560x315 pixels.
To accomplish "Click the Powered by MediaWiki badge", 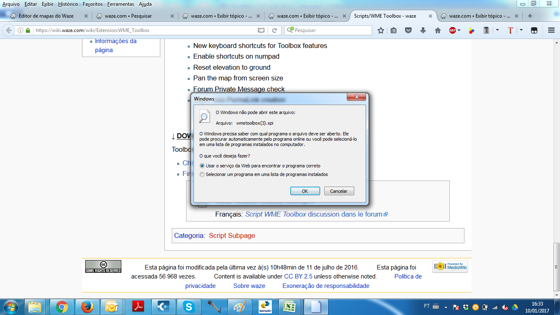I will point(450,267).
